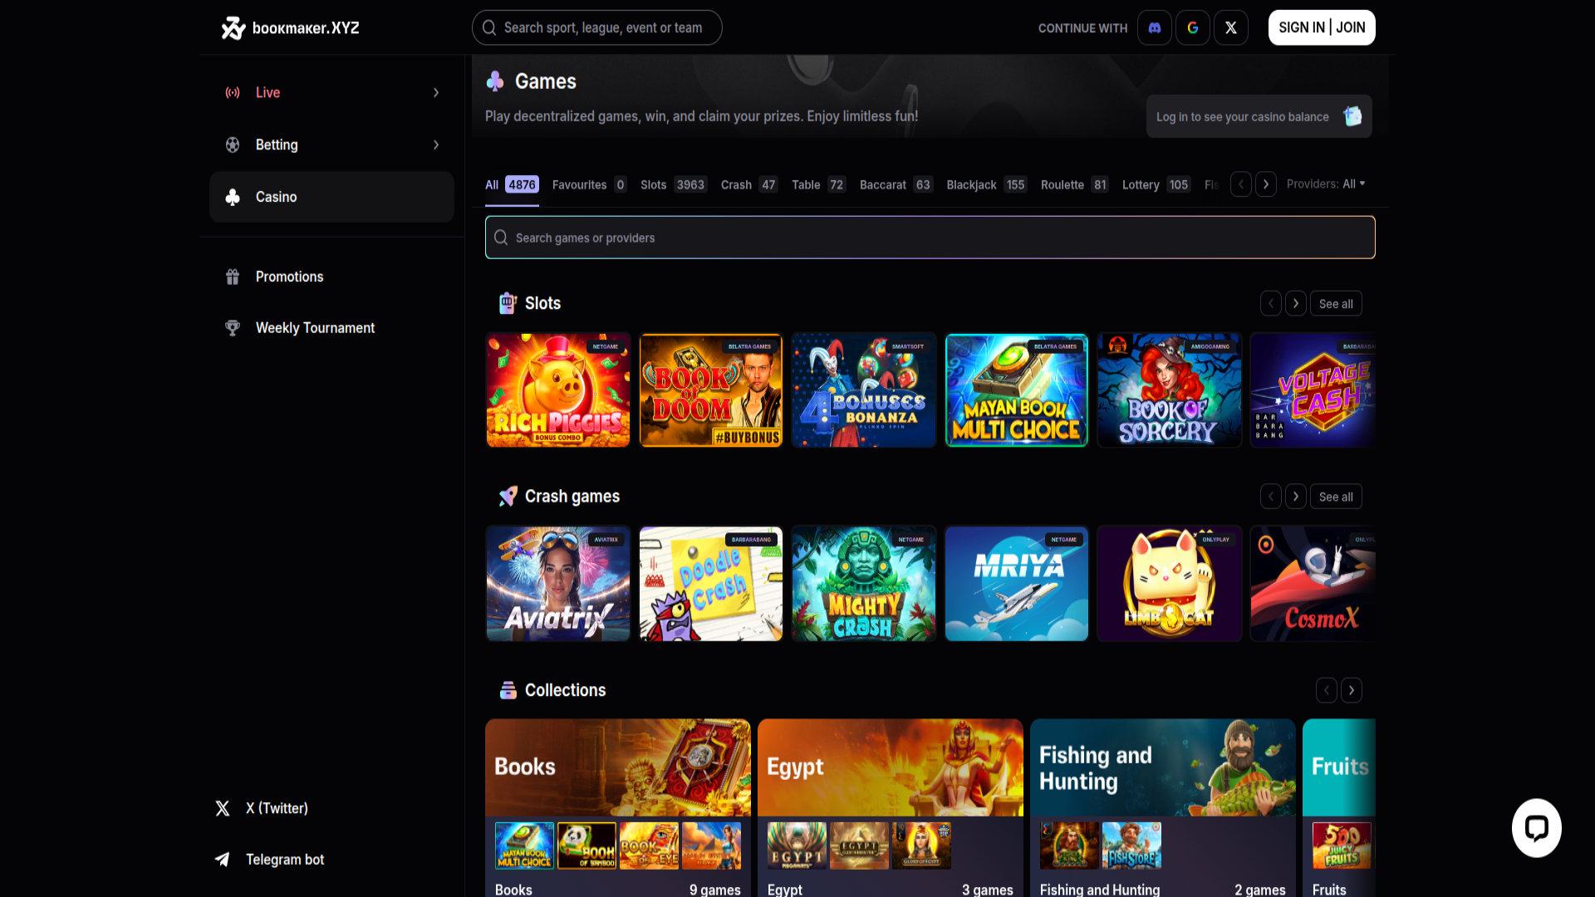The width and height of the screenshot is (1595, 897).
Task: Continue with Google icon
Action: [1192, 27]
